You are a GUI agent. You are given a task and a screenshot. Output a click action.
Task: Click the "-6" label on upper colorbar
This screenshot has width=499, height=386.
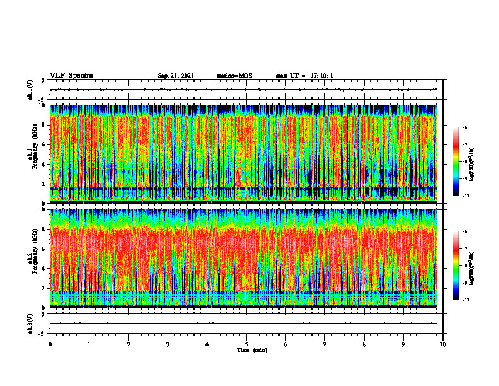(x=465, y=127)
